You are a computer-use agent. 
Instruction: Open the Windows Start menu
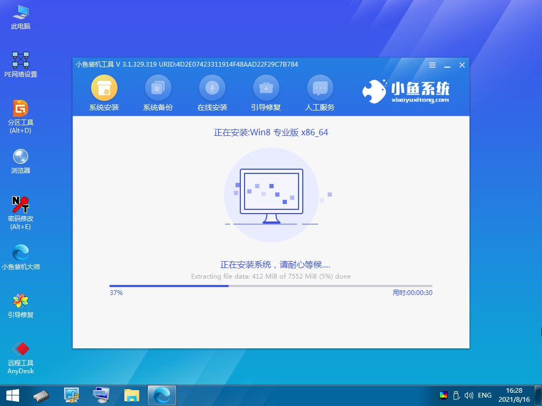[12, 395]
